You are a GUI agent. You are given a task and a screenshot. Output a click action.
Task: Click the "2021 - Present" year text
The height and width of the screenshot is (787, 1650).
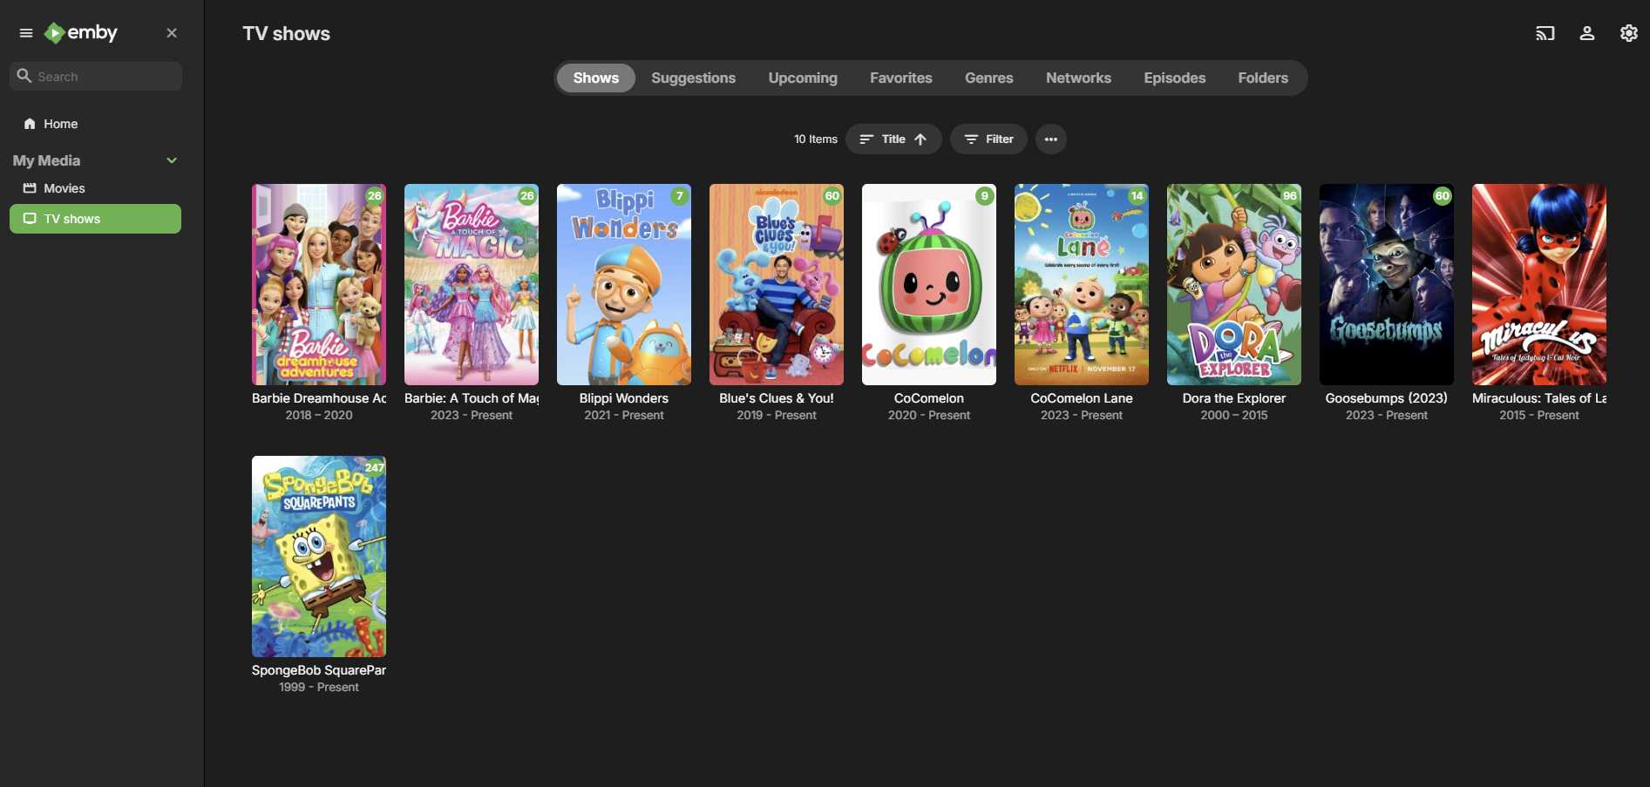(x=624, y=416)
